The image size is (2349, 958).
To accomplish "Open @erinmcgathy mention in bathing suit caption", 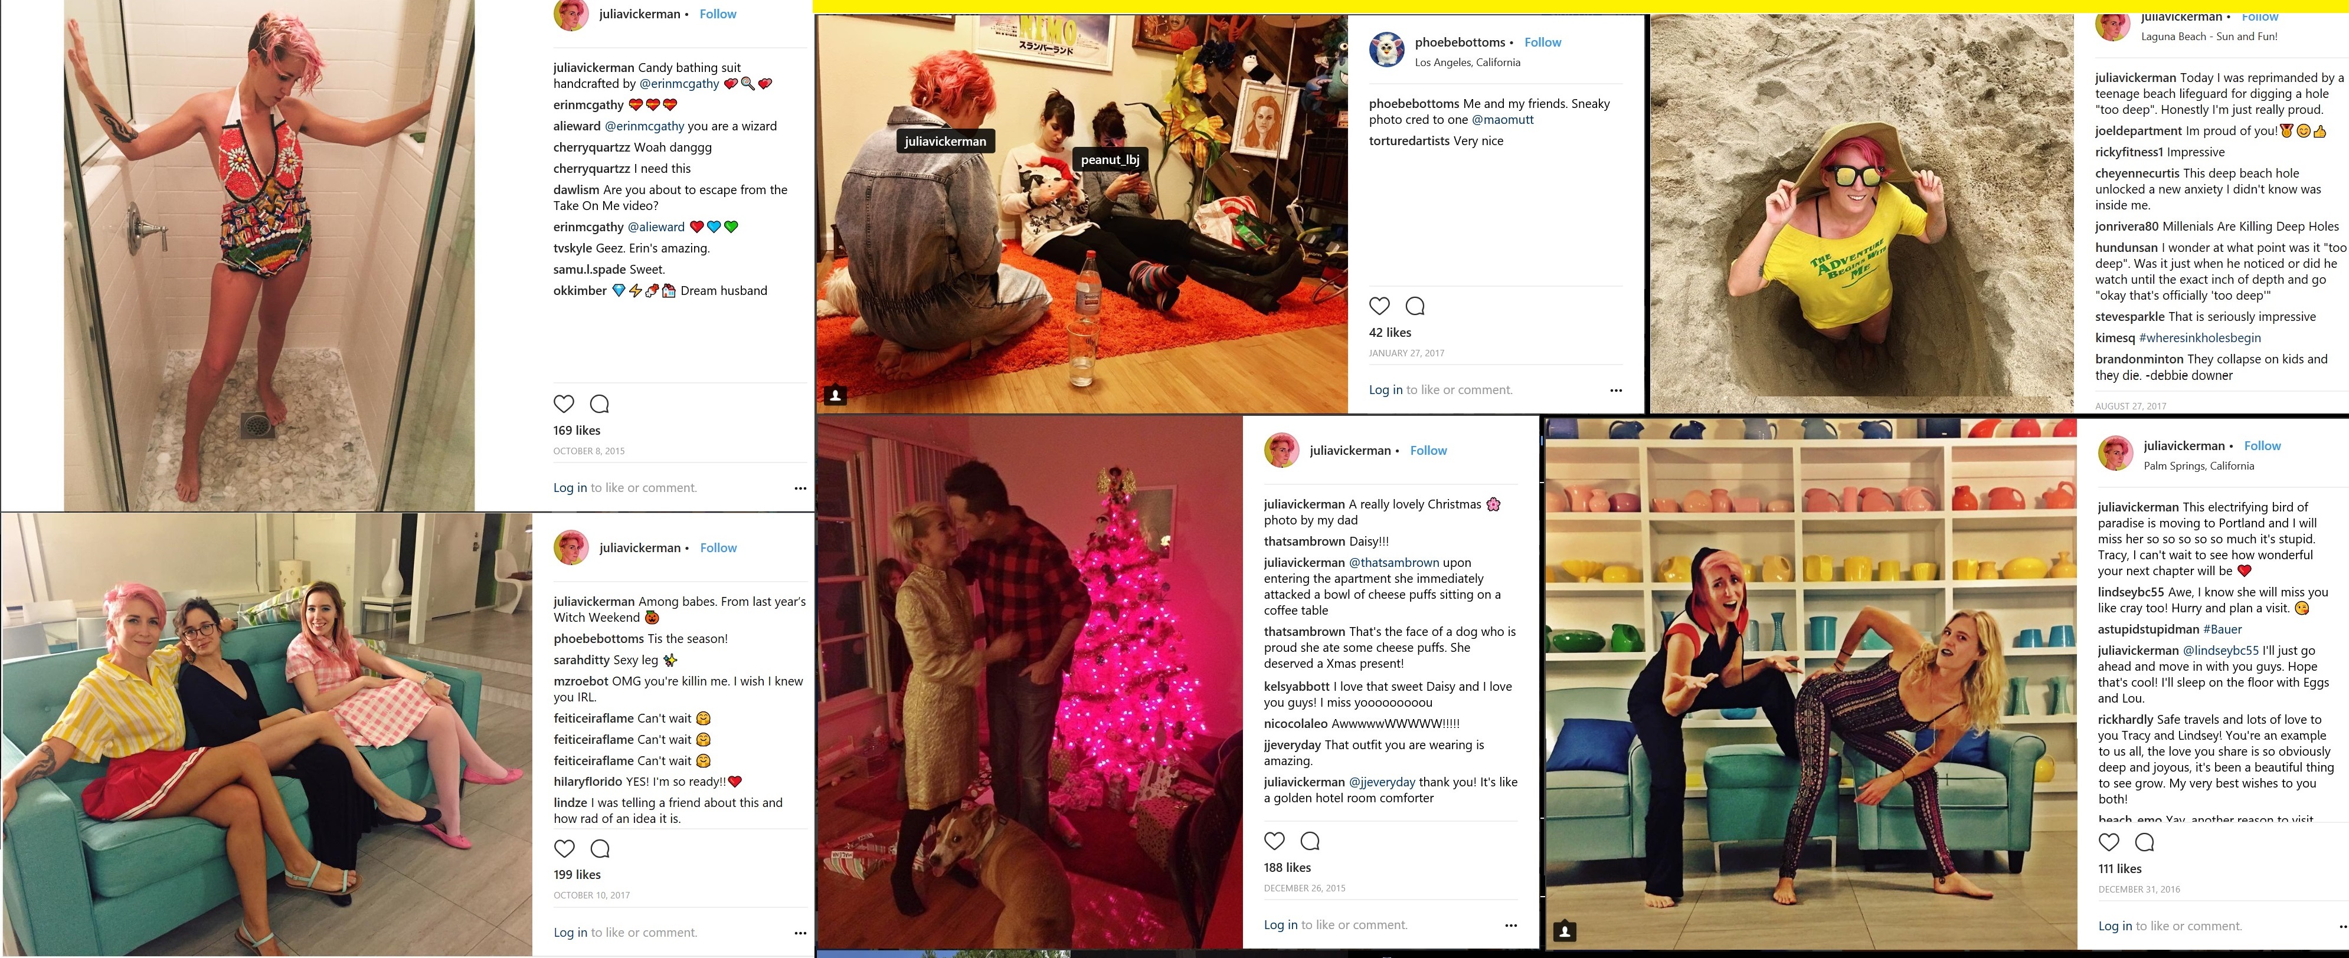I will pyautogui.click(x=679, y=84).
